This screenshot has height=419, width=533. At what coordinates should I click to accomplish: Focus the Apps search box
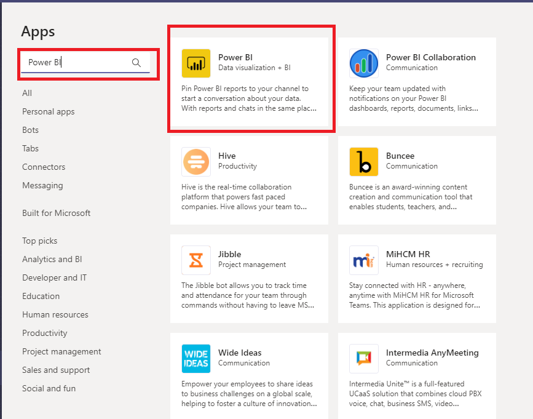click(x=85, y=62)
